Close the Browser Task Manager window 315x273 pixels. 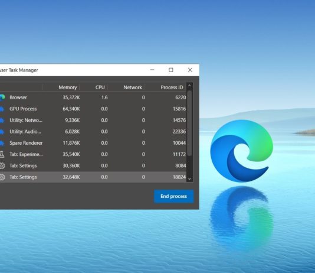pos(190,70)
